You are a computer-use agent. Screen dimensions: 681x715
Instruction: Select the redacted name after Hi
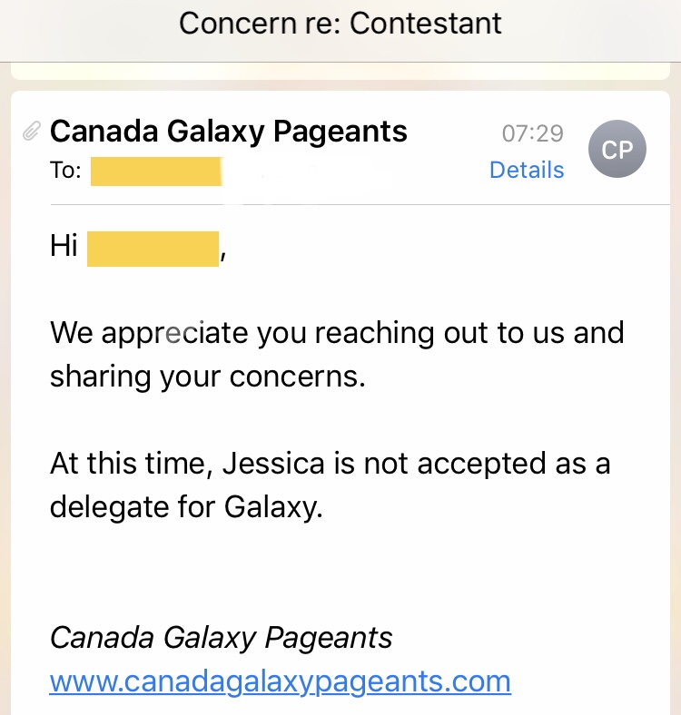point(153,249)
